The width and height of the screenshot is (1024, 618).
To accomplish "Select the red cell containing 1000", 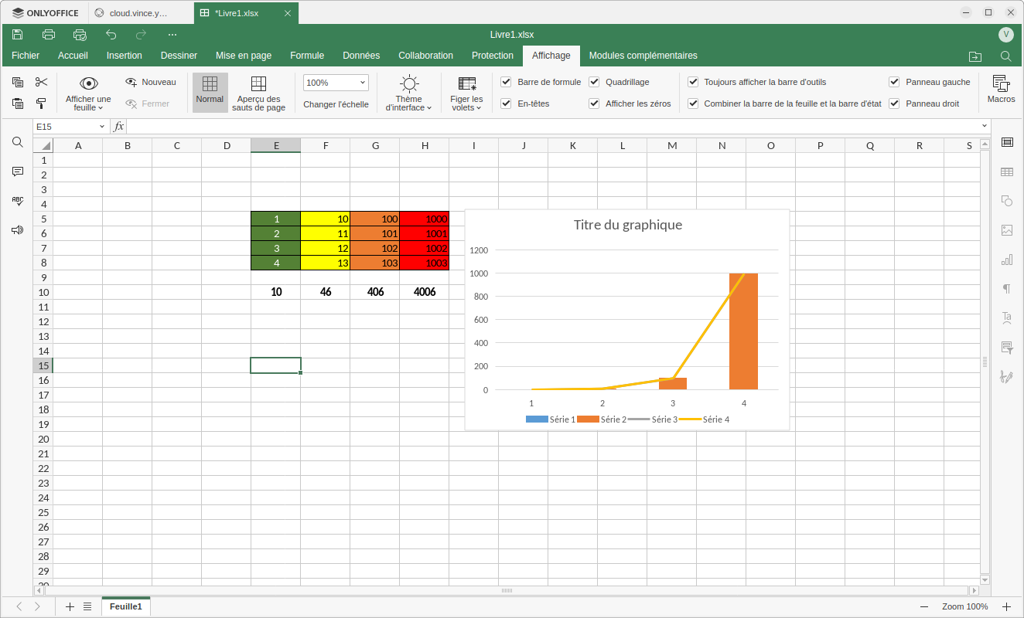I will click(x=424, y=219).
